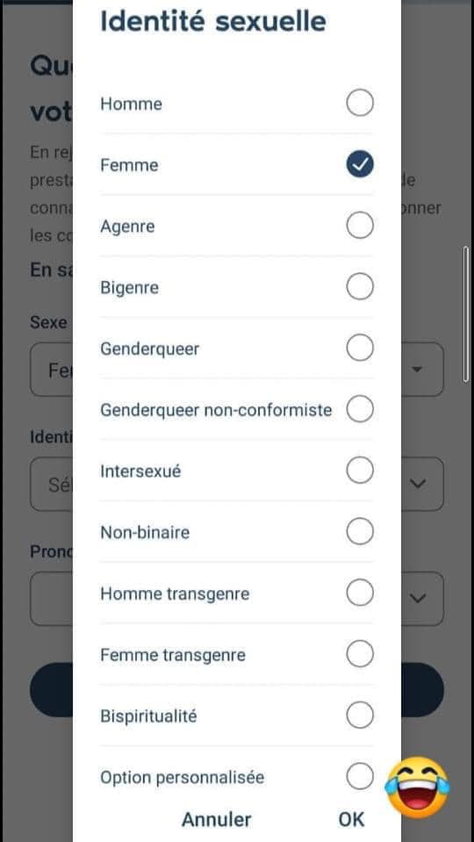The width and height of the screenshot is (474, 842).
Task: Select the Bigenre option
Action: point(360,287)
